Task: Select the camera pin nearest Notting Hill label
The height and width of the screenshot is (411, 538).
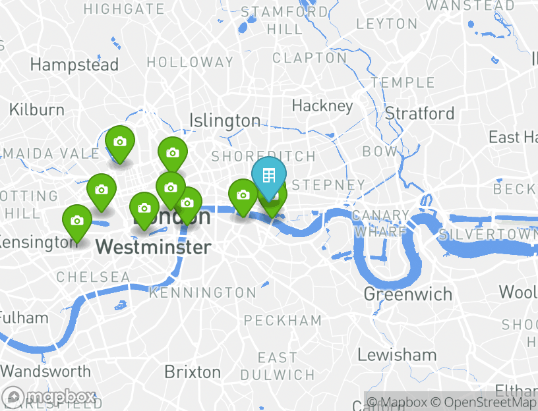Action: coord(102,190)
